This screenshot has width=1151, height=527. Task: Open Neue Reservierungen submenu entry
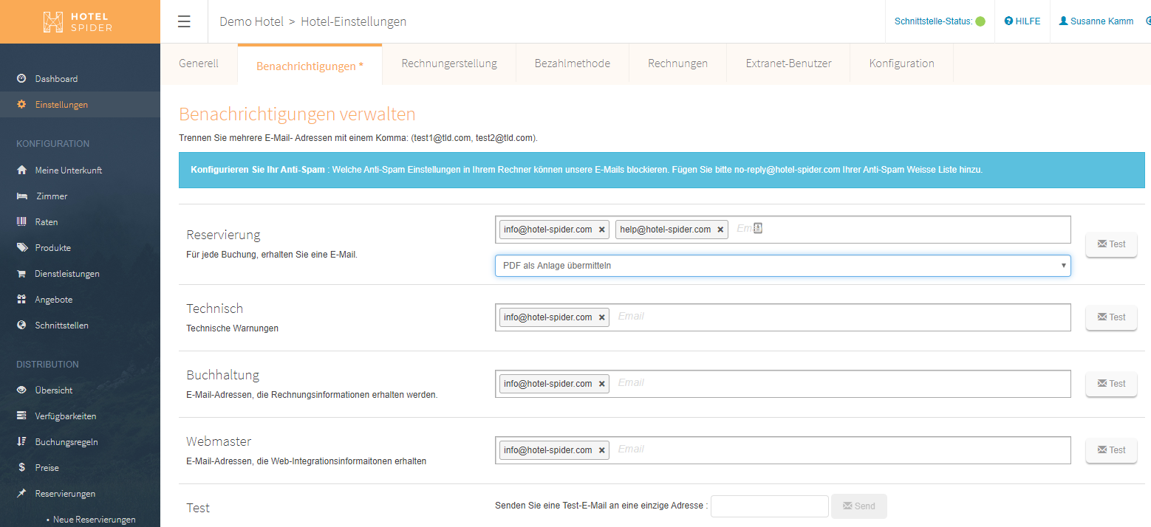pyautogui.click(x=94, y=520)
